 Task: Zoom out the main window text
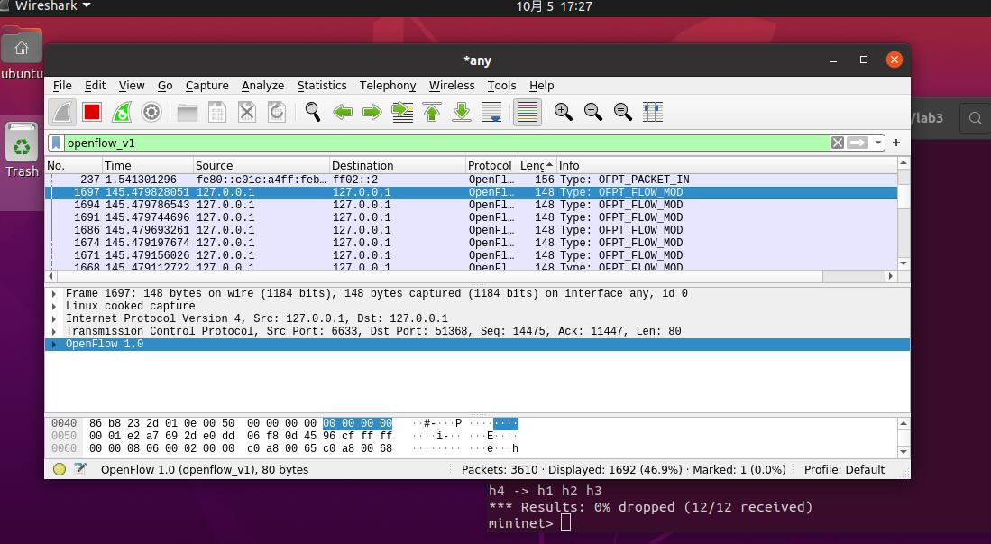592,113
